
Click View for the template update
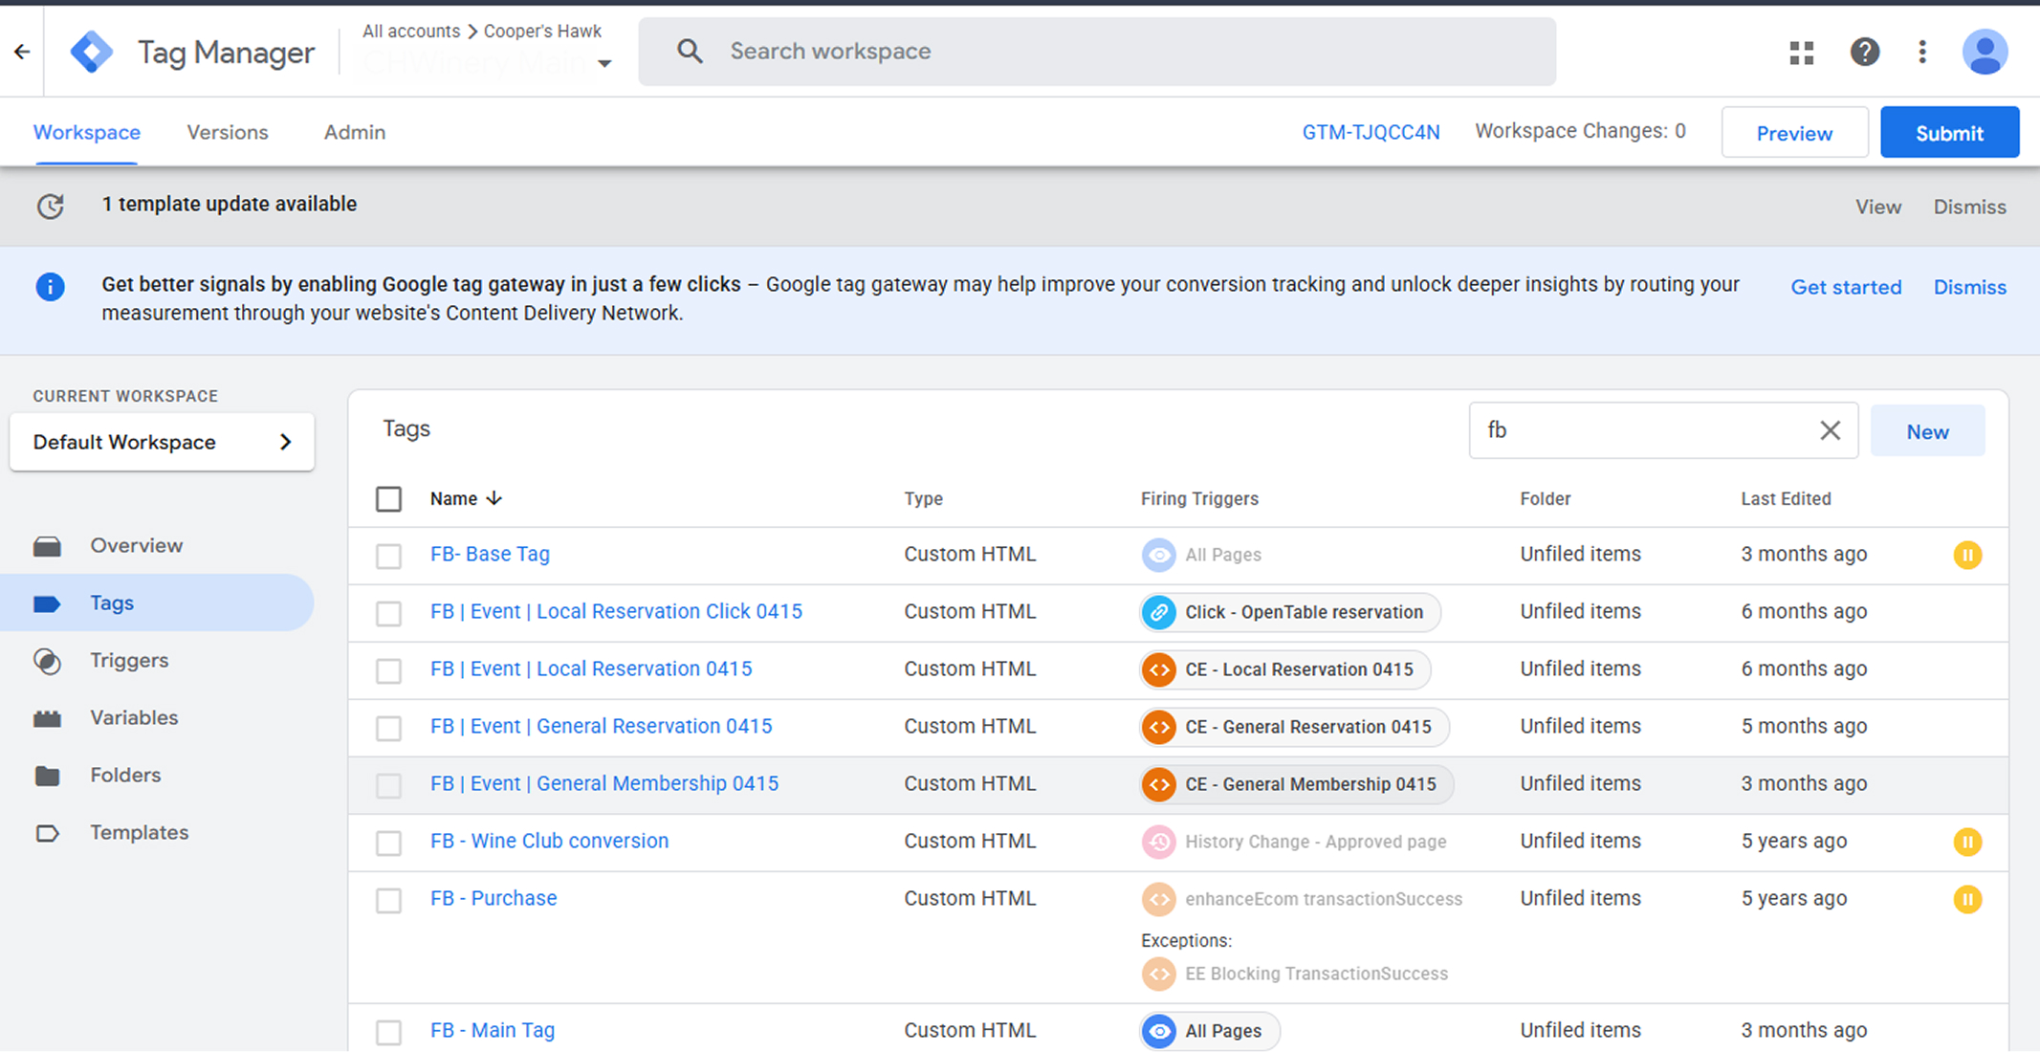pos(1878,207)
